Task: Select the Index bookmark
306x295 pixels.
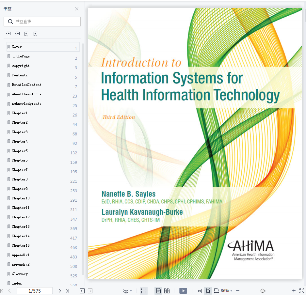Action: [x=43, y=283]
